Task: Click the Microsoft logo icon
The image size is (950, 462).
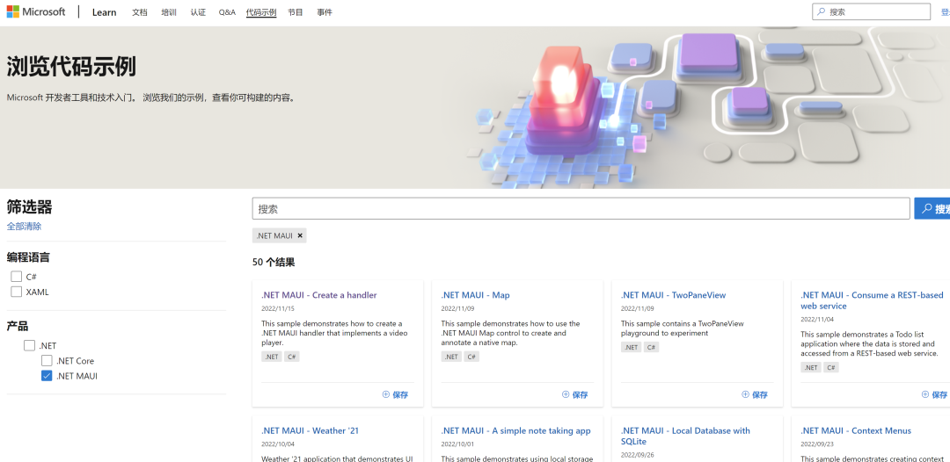Action: 14,12
